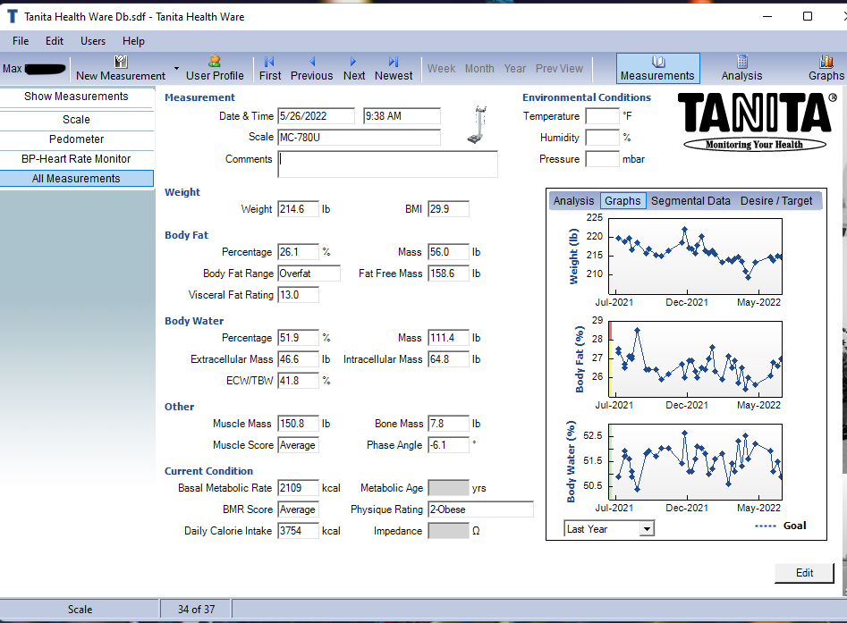Click the Pressure input field
847x623 pixels.
click(602, 159)
